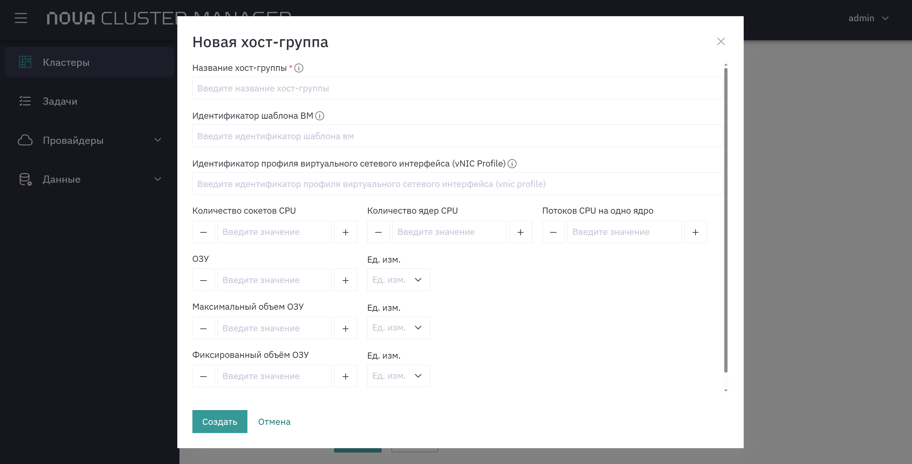The image size is (912, 464).
Task: Show info tooltip for Название хост-группы
Action: coord(299,68)
